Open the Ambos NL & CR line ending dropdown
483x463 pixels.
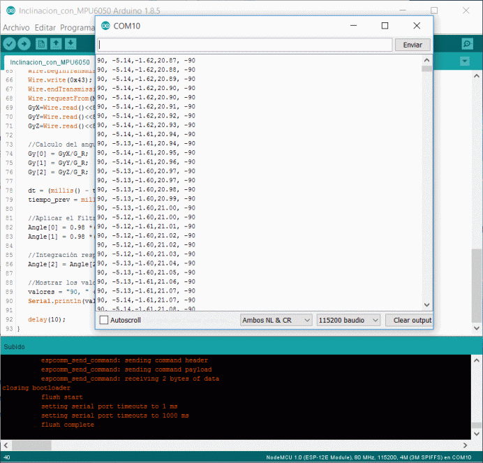click(275, 320)
